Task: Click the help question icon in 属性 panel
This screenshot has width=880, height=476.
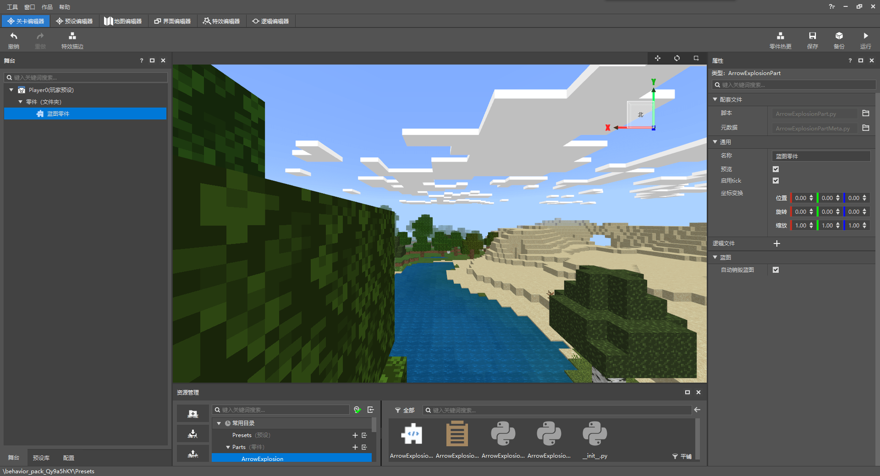Action: pos(850,60)
